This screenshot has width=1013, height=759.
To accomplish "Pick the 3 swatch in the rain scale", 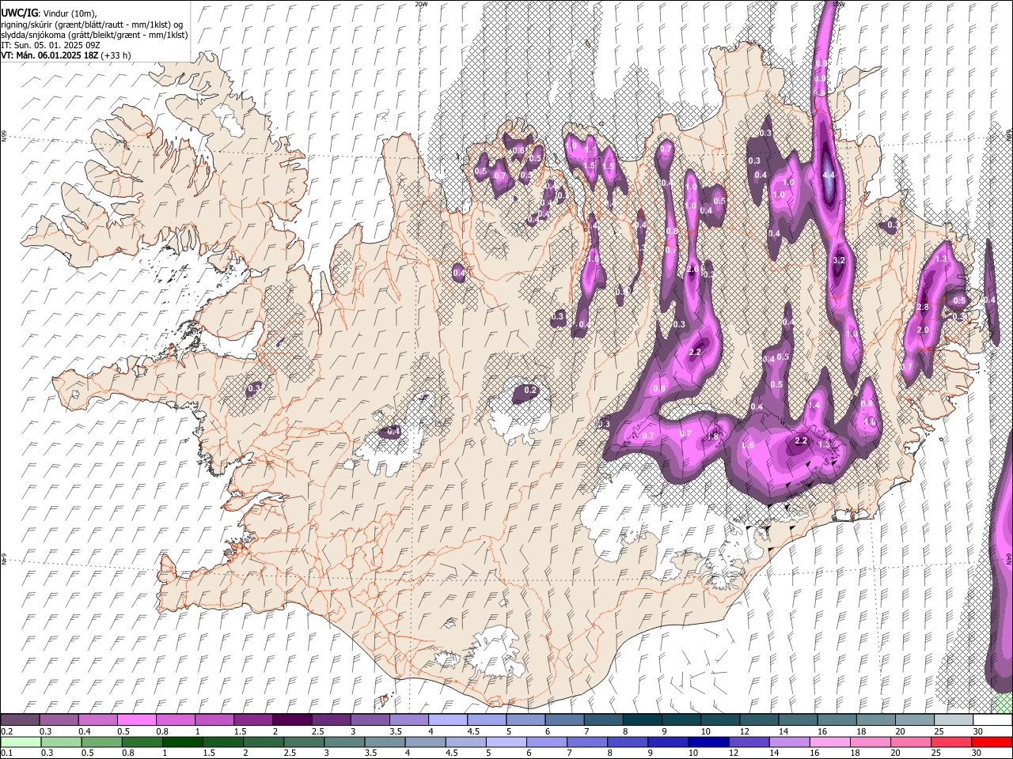I will click(344, 742).
